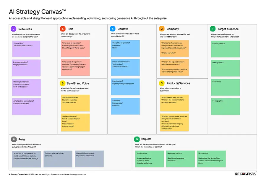266x185 pixels.
Task: Click the Bizzuka logo
Action: coord(246,174)
